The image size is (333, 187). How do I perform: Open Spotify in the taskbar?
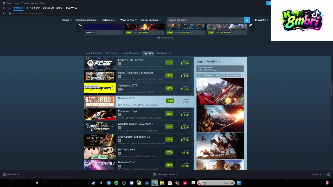[x=116, y=183]
